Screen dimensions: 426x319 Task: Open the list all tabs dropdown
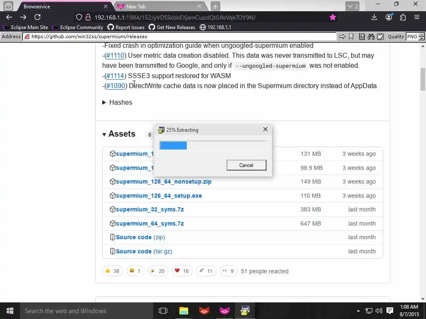[x=352, y=6]
